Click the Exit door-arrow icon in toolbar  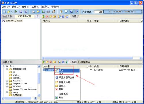click(76, 12)
